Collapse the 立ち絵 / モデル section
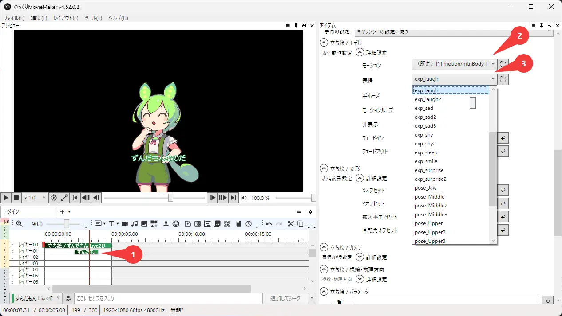The width and height of the screenshot is (562, 316). 324,43
